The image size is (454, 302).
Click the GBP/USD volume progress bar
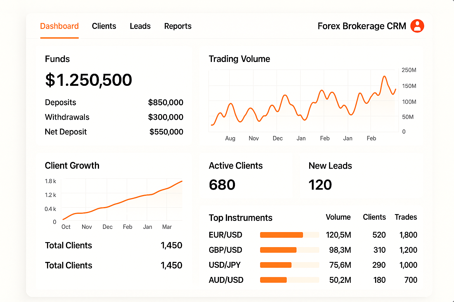tap(289, 250)
